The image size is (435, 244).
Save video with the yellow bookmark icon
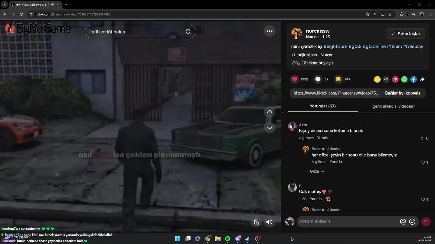[x=338, y=79]
